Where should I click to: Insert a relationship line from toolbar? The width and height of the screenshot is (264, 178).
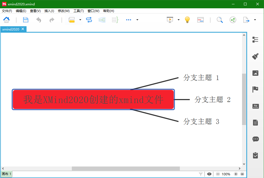point(89,20)
